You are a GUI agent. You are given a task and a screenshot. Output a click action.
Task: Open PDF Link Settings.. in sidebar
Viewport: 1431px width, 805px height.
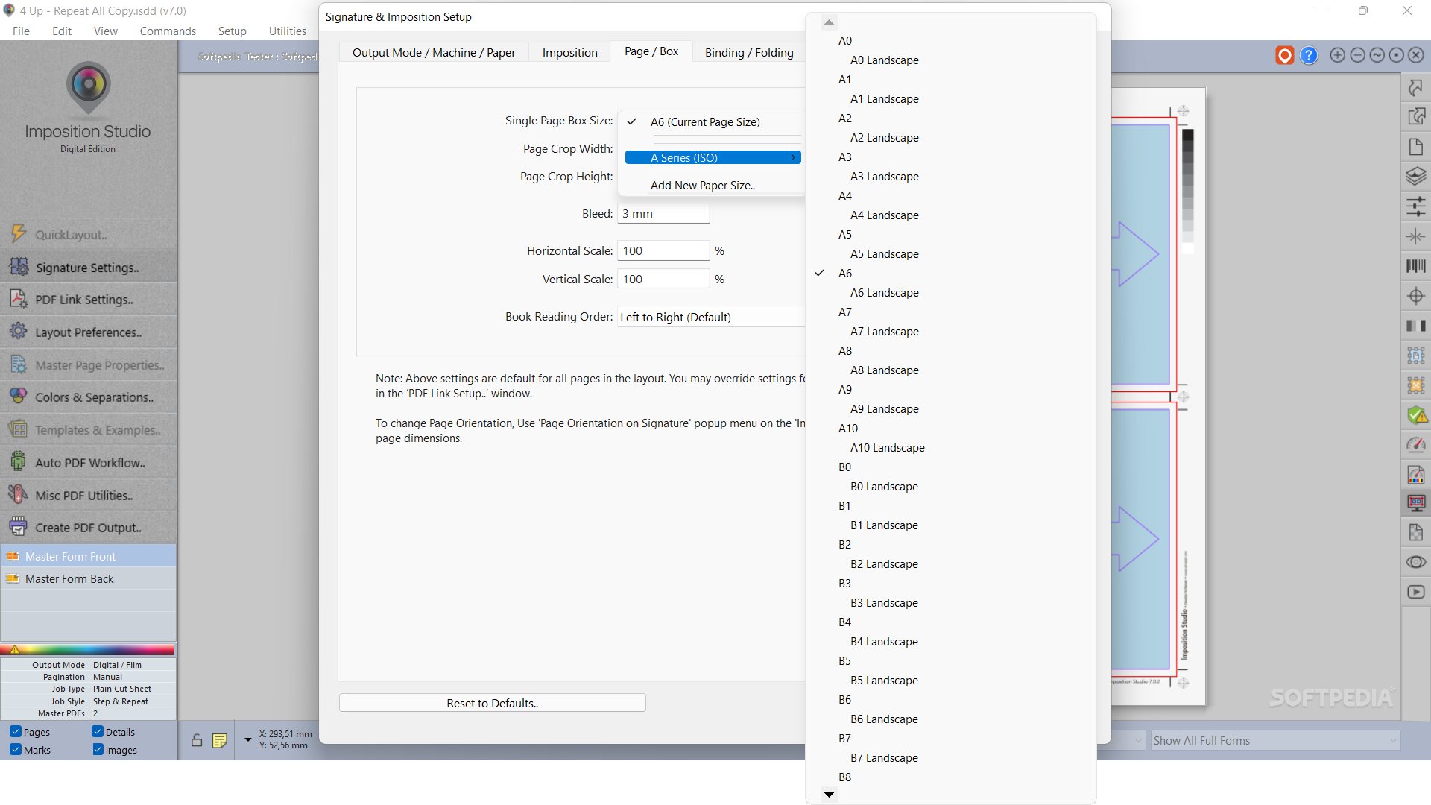click(x=89, y=300)
